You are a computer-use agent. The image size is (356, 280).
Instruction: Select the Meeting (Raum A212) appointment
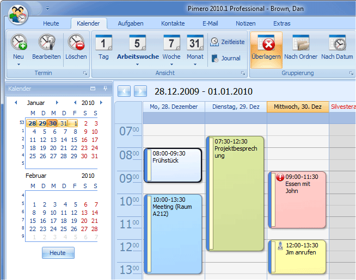(x=173, y=234)
